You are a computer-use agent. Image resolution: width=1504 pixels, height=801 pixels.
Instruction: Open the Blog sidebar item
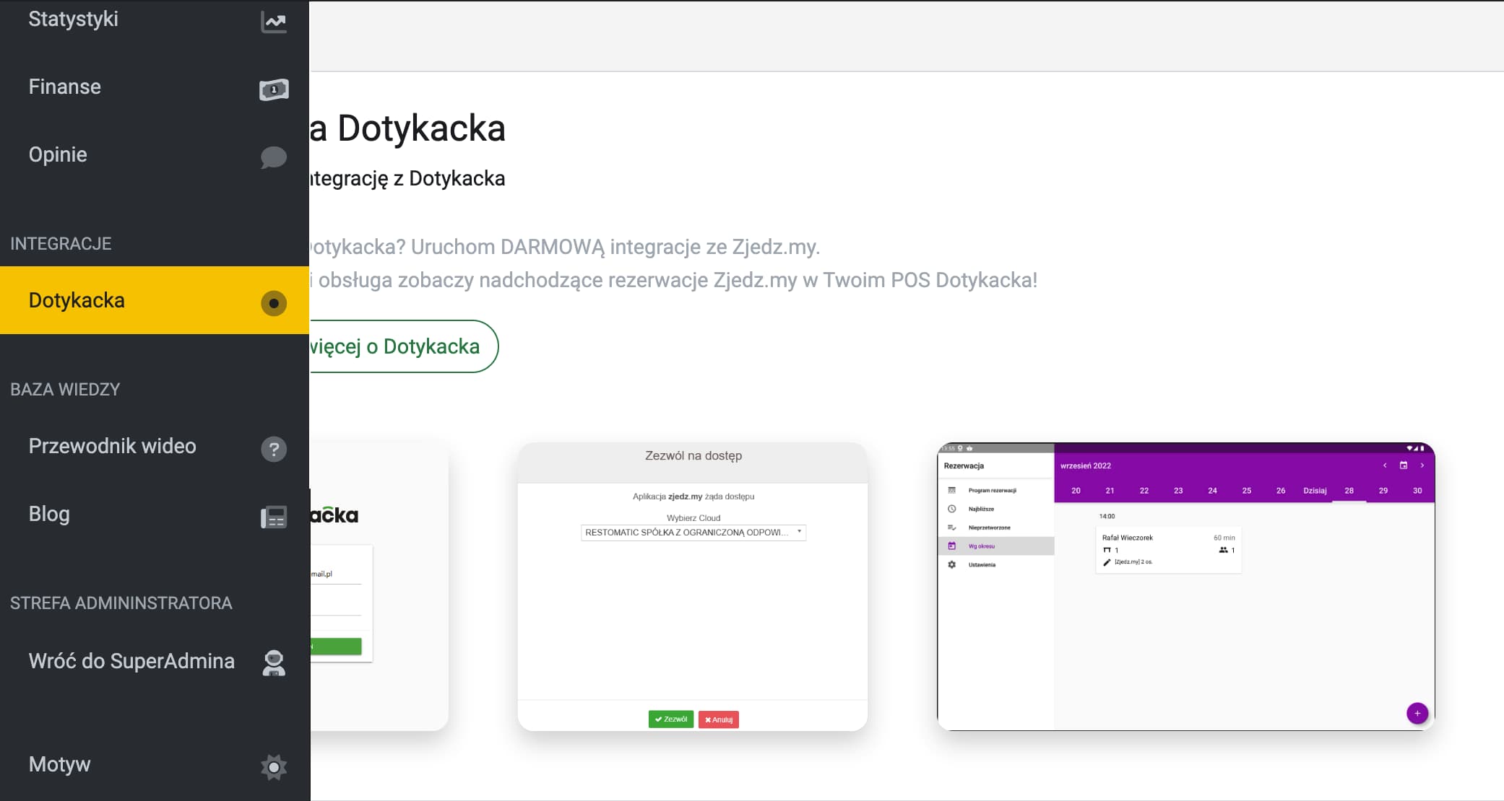point(155,515)
